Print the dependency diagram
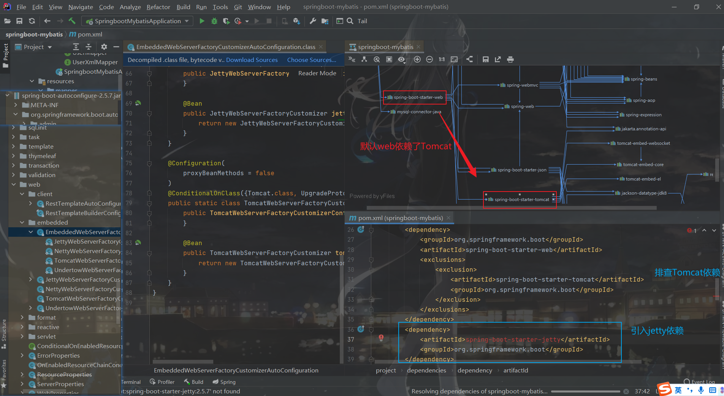Viewport: 724px width, 396px height. pos(510,59)
